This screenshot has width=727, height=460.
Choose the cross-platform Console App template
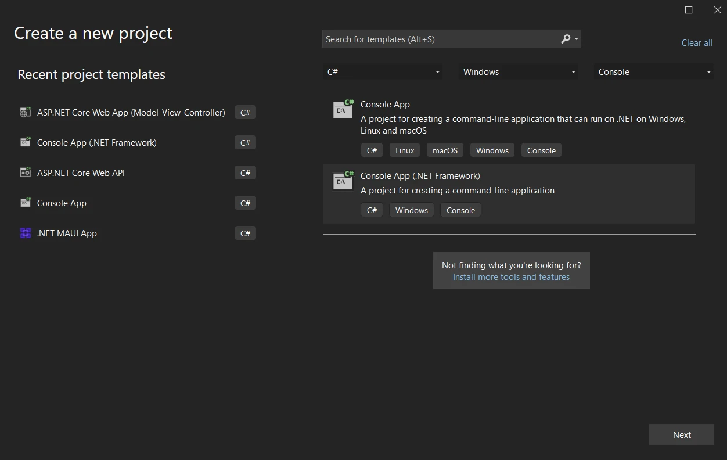(385, 105)
